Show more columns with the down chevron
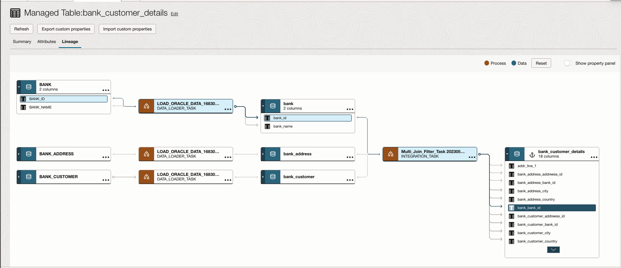This screenshot has height=268, width=621. point(553,250)
